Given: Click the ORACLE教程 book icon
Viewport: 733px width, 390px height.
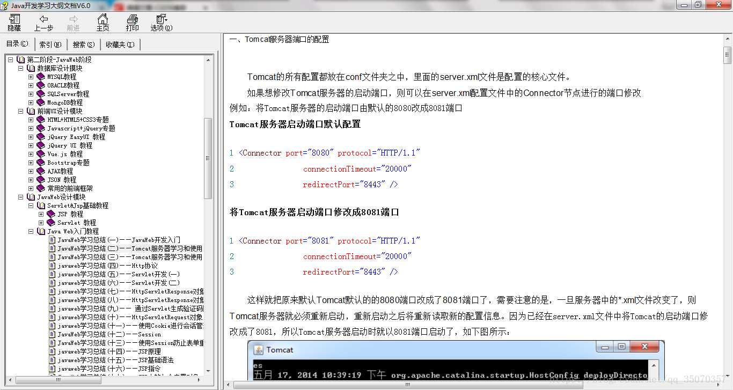Looking at the screenshot, I should click(x=41, y=85).
